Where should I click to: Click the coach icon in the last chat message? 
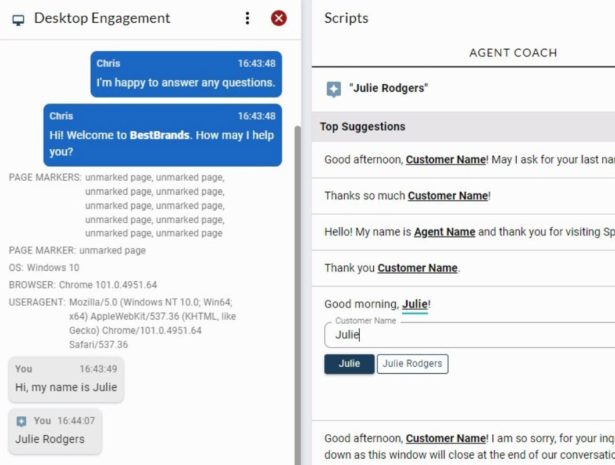pyautogui.click(x=22, y=421)
